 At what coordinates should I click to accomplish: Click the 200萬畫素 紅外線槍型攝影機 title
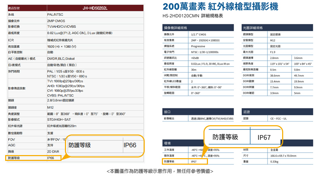click(x=221, y=7)
